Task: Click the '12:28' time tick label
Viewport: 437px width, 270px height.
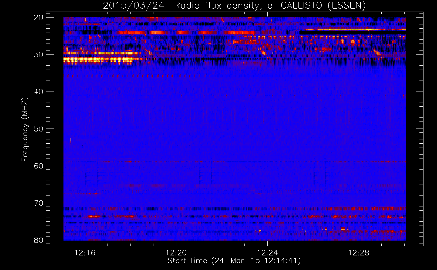Action: [359, 253]
